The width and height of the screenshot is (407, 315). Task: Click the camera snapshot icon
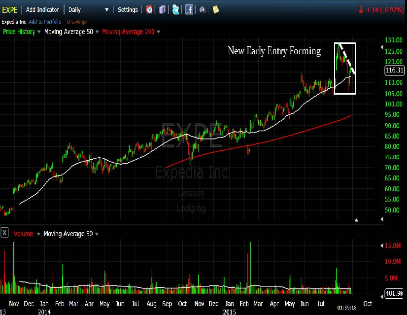[x=203, y=10]
